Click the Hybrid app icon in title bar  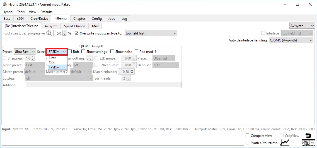pos(5,4)
